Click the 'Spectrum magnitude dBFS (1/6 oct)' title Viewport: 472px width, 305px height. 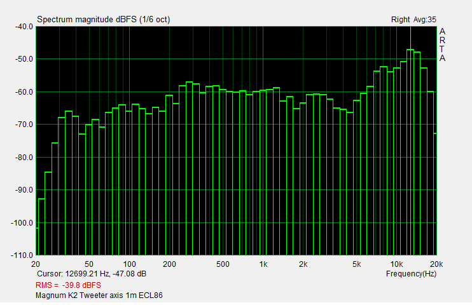(103, 20)
